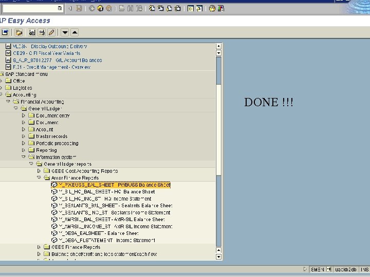The image size is (370, 277).
Task: Open the command field history dropdown
Action: pyautogui.click(x=60, y=8)
